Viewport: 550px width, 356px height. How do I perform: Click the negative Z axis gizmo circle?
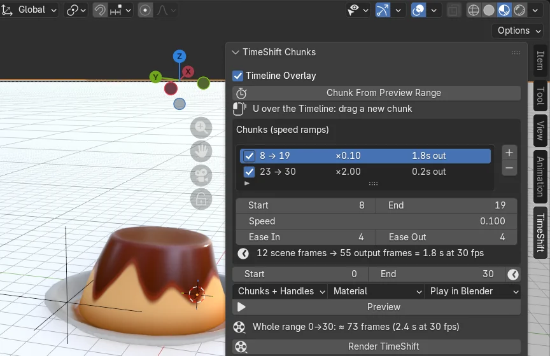point(180,104)
